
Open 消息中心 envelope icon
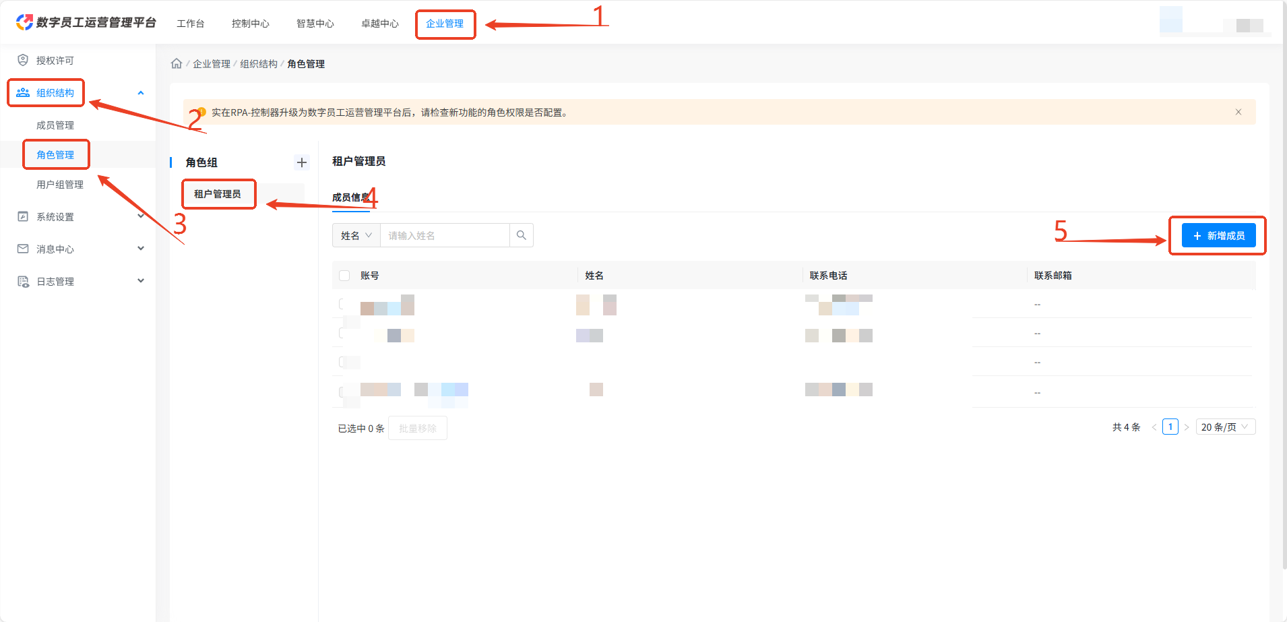(x=23, y=249)
